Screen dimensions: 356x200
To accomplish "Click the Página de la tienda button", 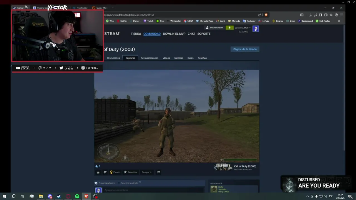I will pyautogui.click(x=245, y=49).
